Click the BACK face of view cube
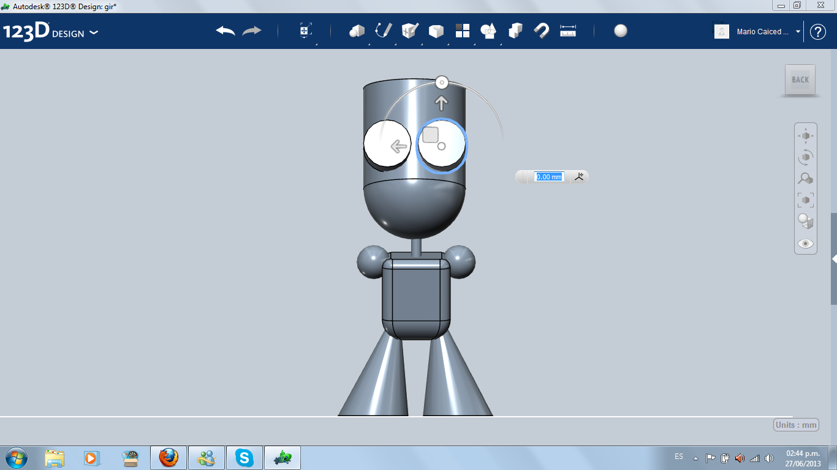 (x=800, y=80)
